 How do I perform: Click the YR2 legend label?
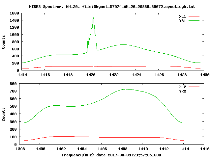[182, 91]
